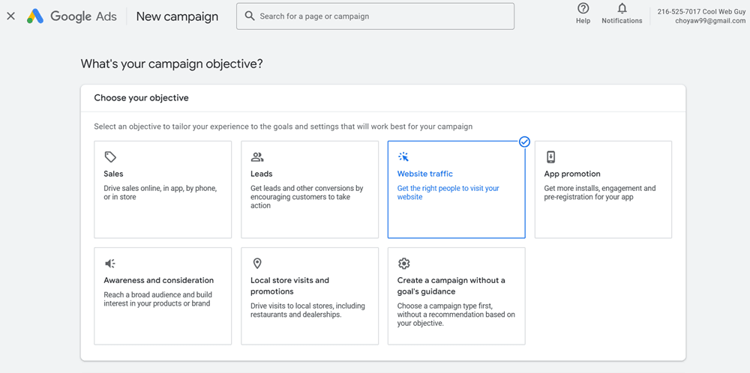Pick the App promotion objective title
Viewport: 750px width, 373px height.
(x=571, y=174)
